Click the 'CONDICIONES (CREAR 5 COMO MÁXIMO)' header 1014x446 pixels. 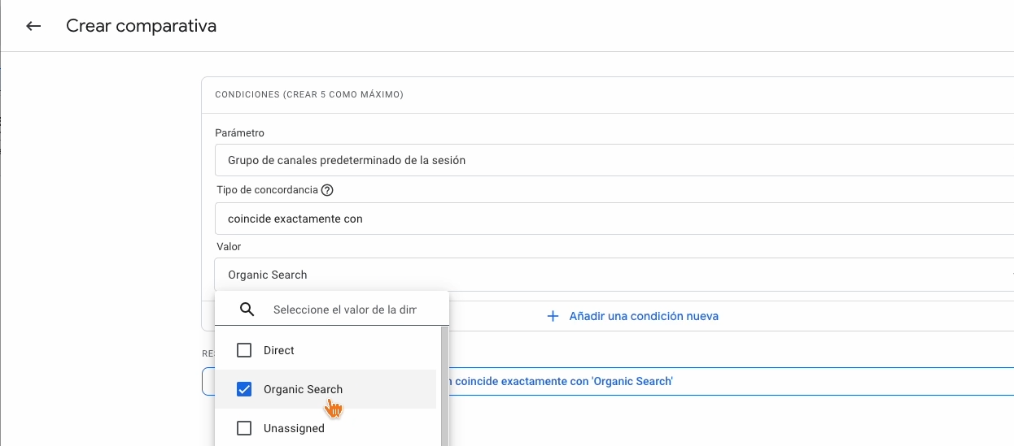(309, 95)
